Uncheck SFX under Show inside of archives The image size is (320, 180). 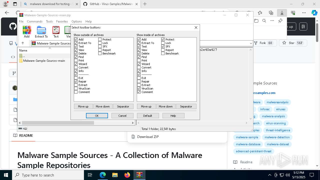[163, 46]
